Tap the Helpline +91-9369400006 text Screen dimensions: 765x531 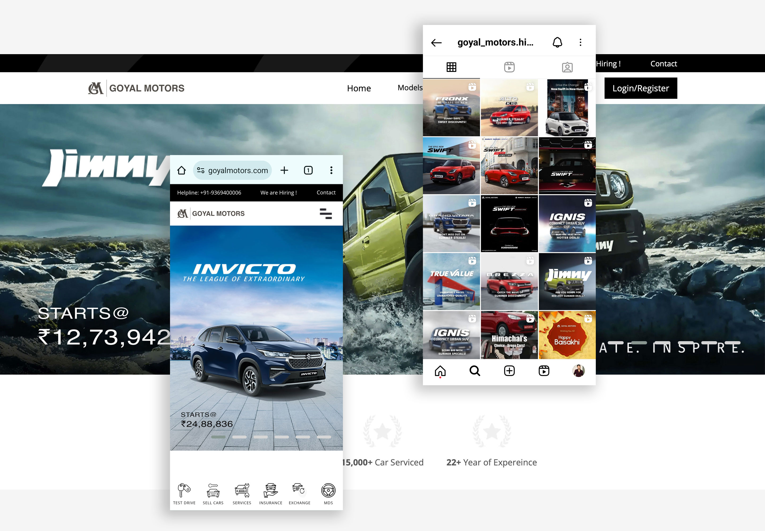pos(209,193)
